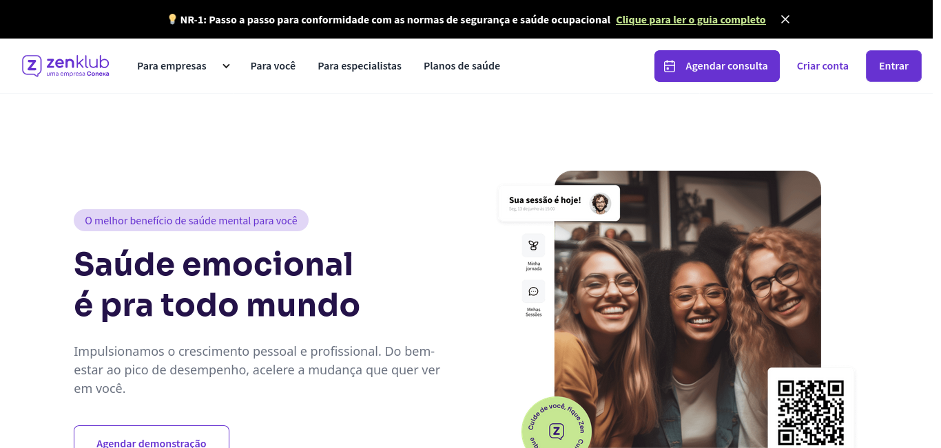
Task: Click the Minhas Sessões chat icon
Action: 533,292
